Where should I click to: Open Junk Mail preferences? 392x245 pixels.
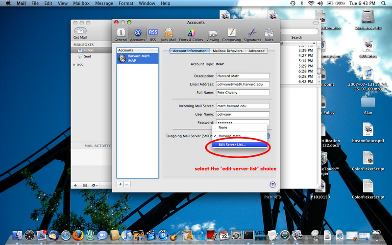[x=169, y=33]
